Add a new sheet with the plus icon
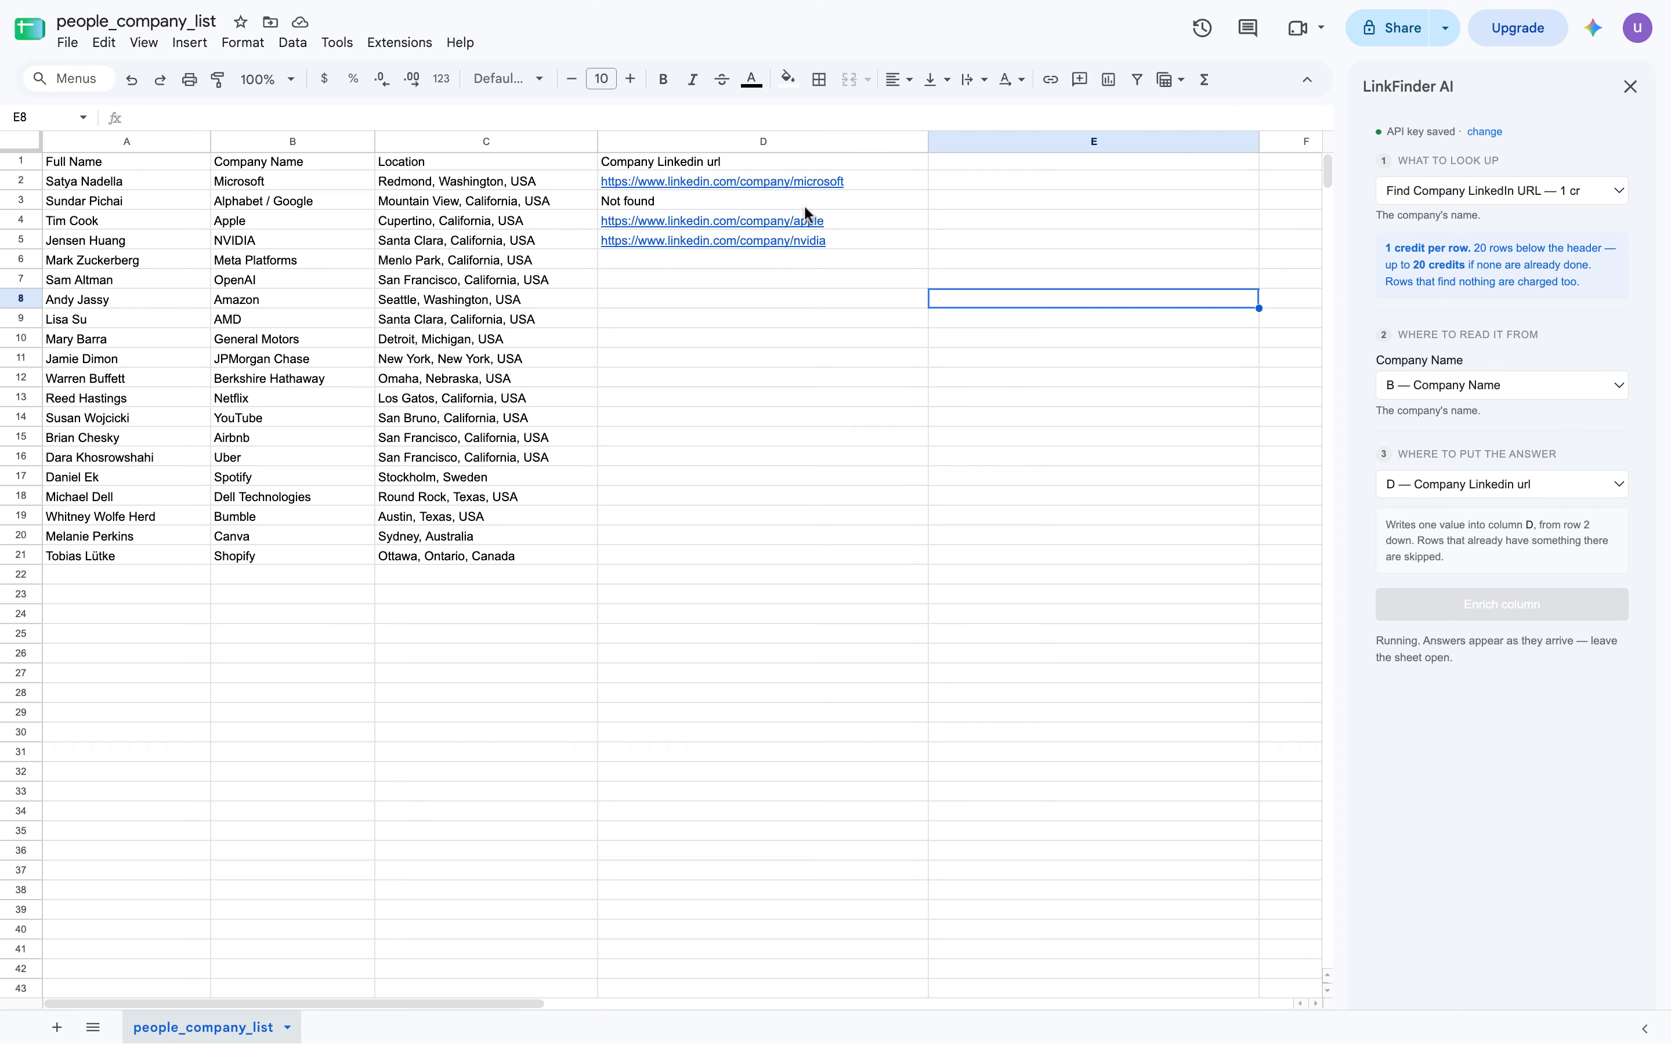Screen dimensions: 1671x1044 point(57,1027)
